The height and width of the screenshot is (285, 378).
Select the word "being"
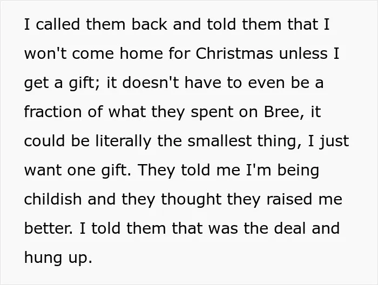pyautogui.click(x=298, y=171)
